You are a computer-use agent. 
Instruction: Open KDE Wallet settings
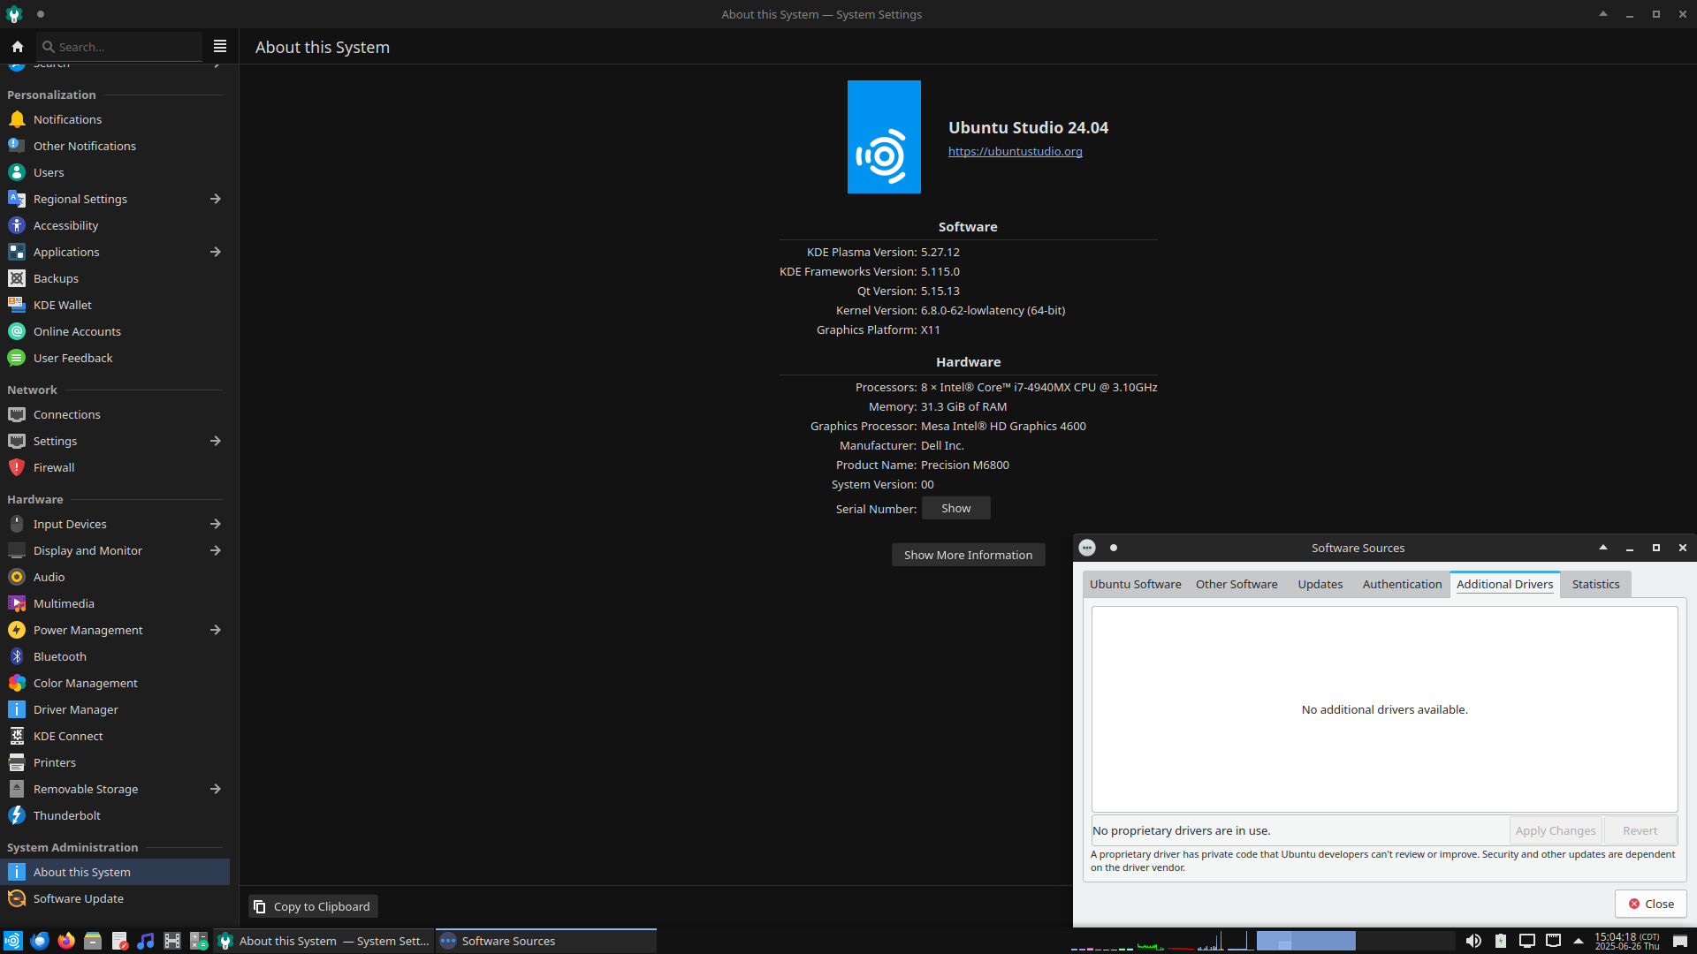click(x=115, y=305)
